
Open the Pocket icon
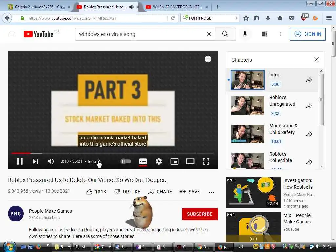(x=291, y=18)
